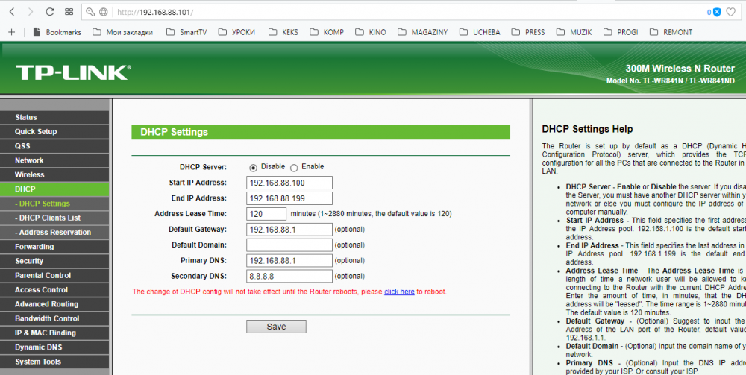746x375 pixels.
Task: Click the empty Default Domain field
Action: point(289,245)
